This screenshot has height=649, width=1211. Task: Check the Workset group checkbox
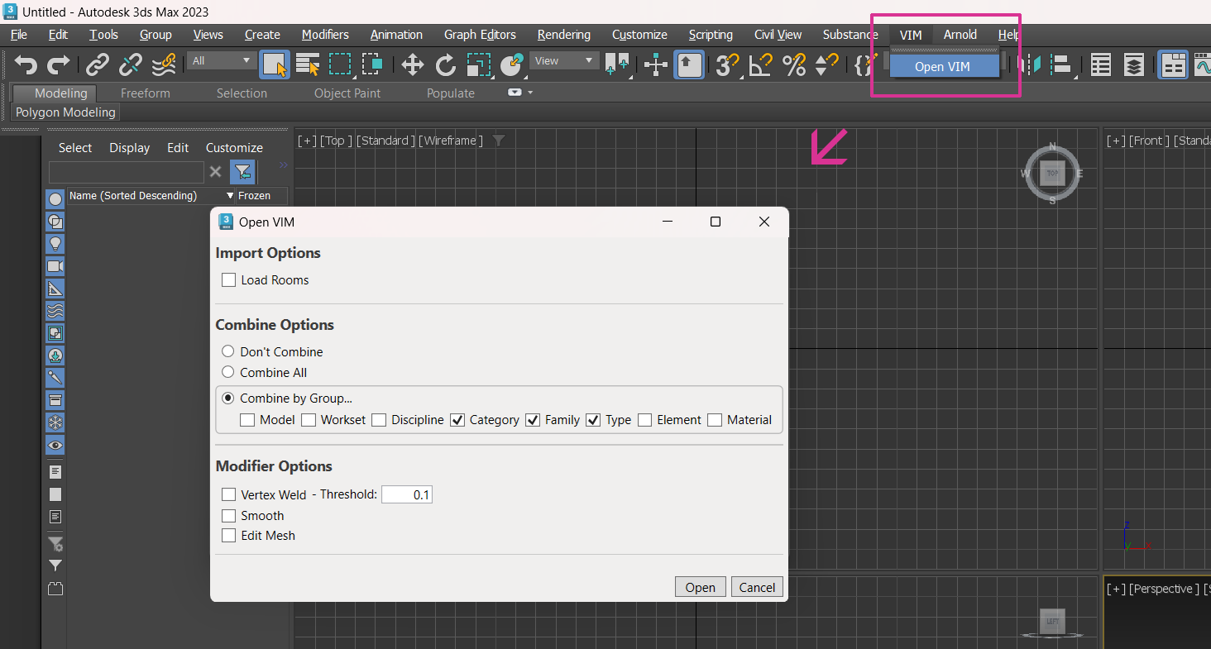(x=309, y=420)
